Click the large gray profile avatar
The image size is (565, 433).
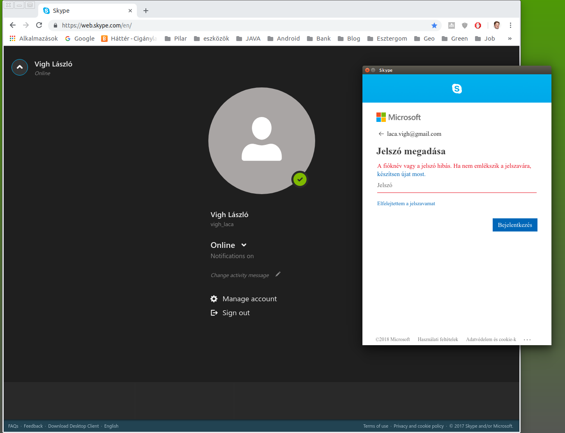tap(262, 141)
